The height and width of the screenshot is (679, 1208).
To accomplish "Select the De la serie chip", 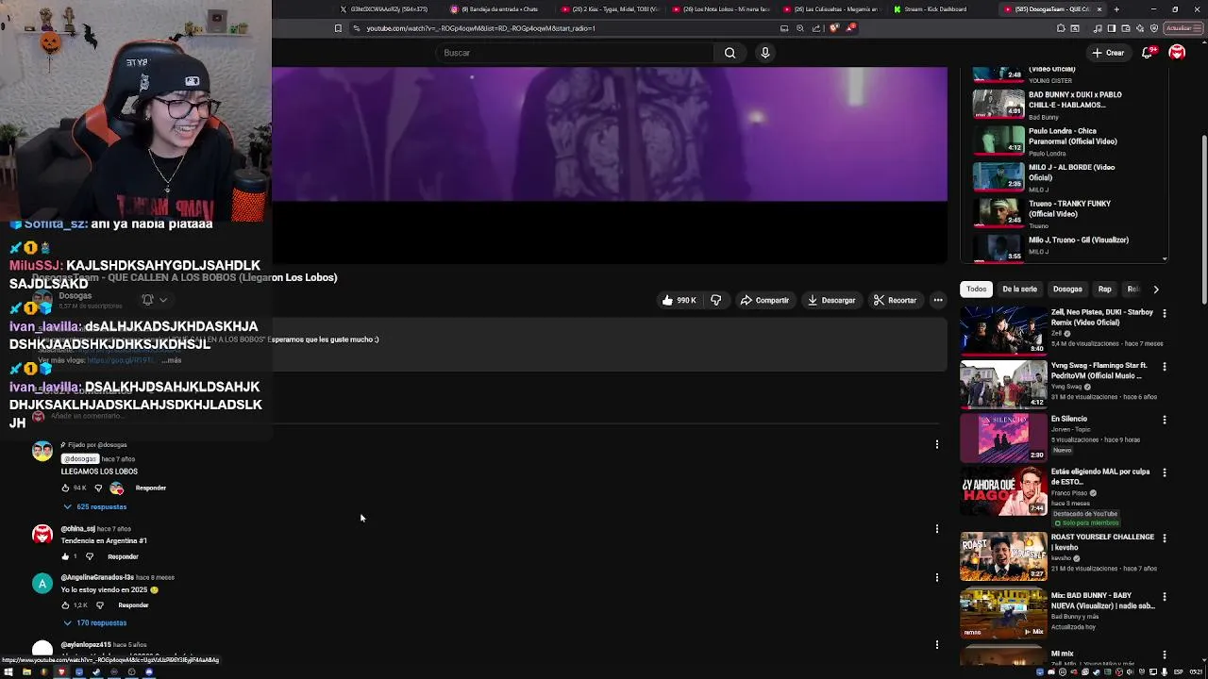I will tap(1019, 290).
